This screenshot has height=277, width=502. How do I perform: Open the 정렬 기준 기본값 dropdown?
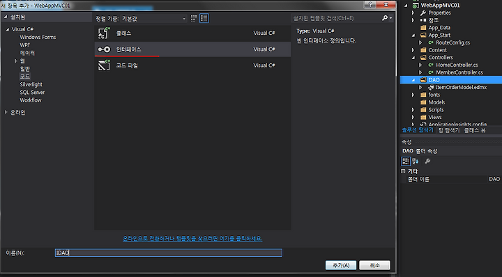tap(153, 19)
